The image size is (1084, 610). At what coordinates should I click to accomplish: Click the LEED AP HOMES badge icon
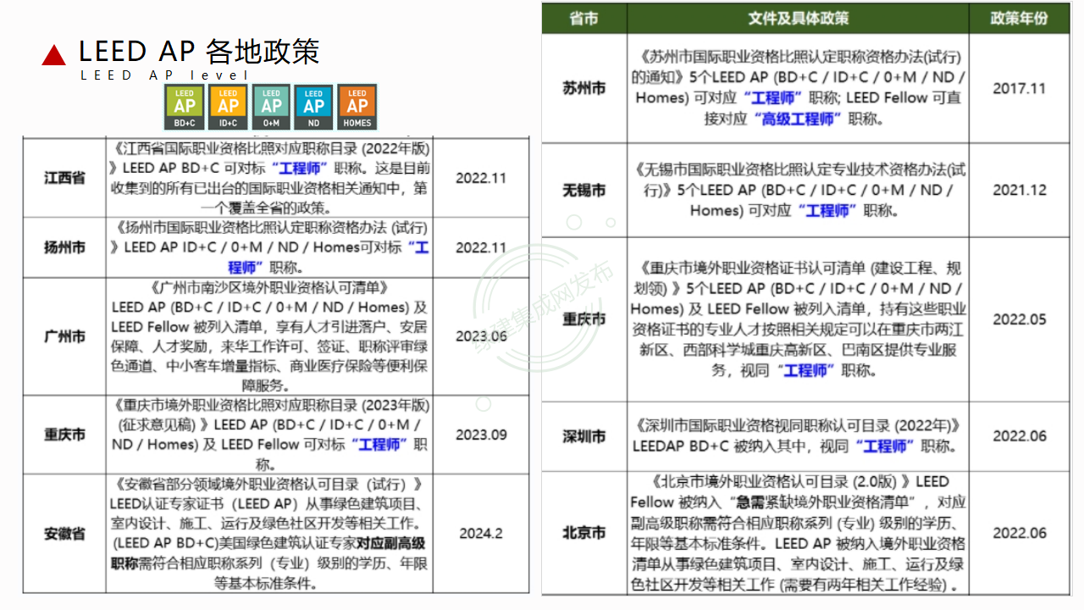pyautogui.click(x=357, y=107)
